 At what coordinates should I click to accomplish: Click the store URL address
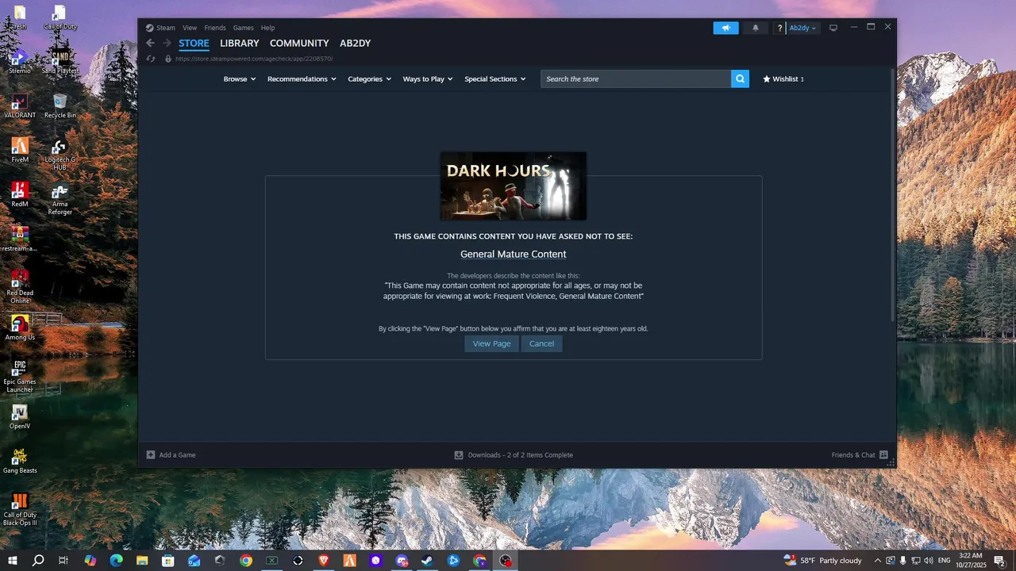pos(254,59)
